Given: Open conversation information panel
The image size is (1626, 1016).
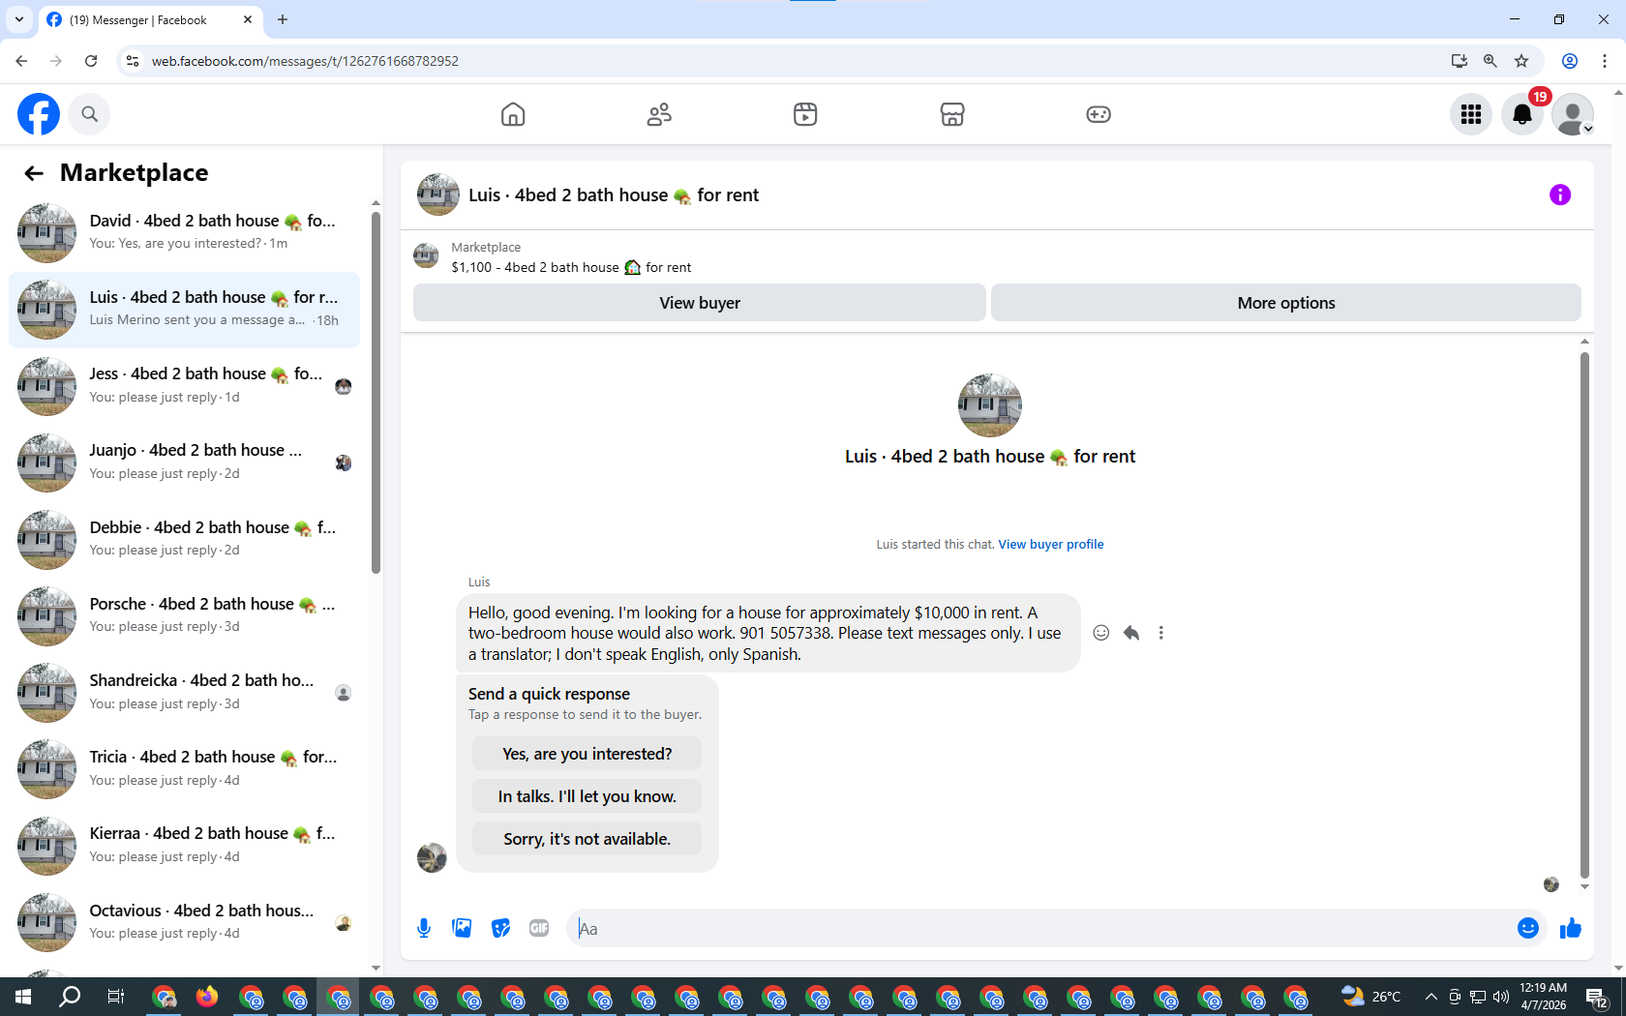Looking at the screenshot, I should [1560, 194].
